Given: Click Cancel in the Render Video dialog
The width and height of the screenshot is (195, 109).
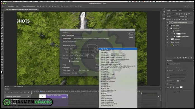Looking at the screenshot, I should pyautogui.click(x=131, y=38).
